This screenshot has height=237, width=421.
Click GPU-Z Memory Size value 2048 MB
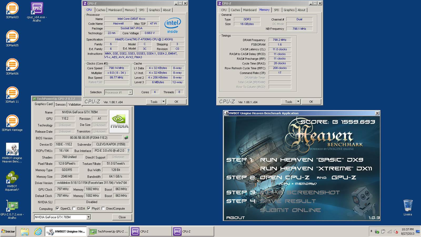point(67,176)
